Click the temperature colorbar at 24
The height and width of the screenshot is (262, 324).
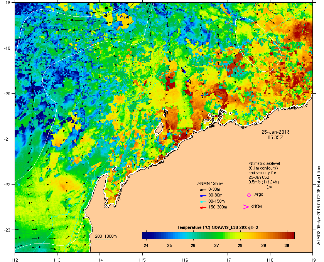coord(146,235)
